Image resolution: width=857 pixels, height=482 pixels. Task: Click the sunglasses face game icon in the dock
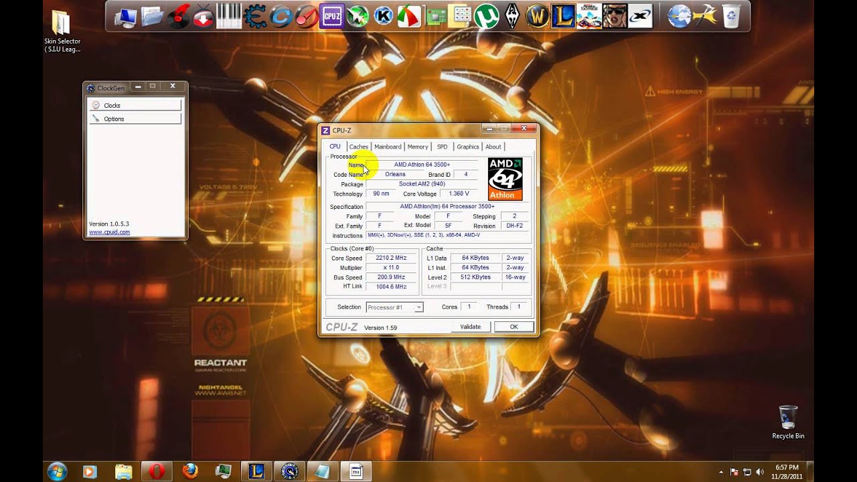tap(614, 17)
